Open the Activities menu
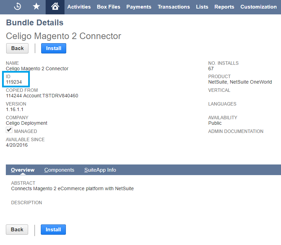 79,7
